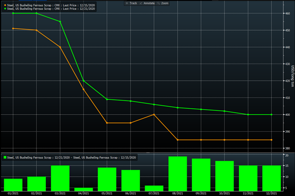
Task: Click the 01/2021 bar in lower panel
Action: point(13,184)
